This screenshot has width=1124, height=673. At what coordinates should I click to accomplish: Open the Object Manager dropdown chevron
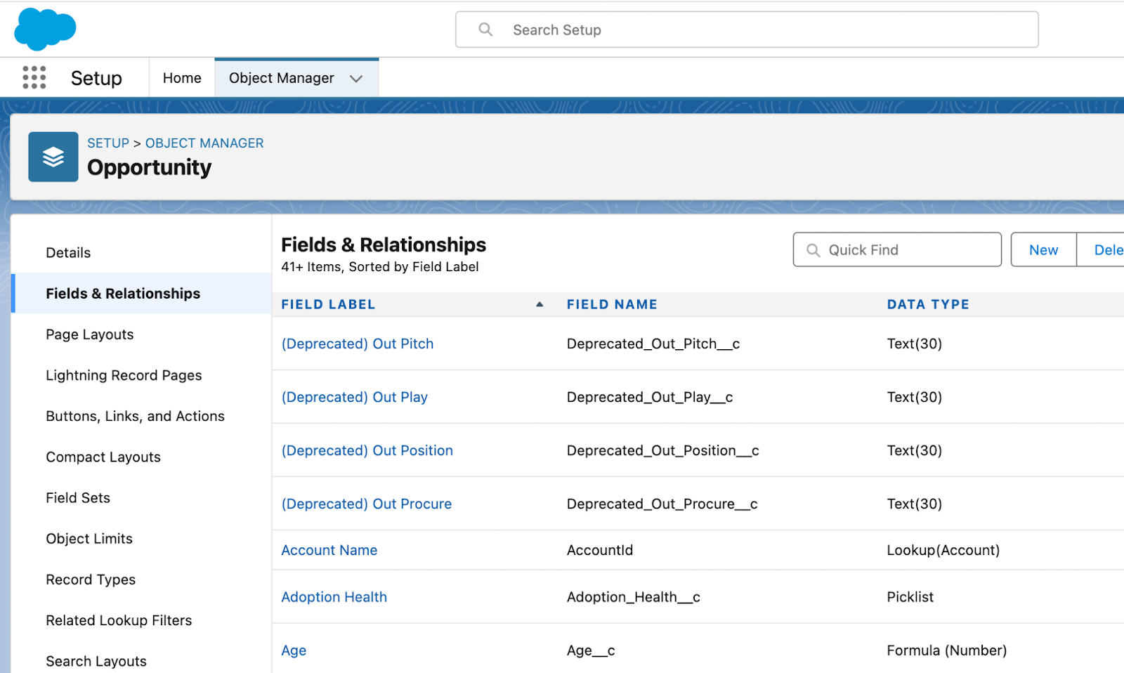[x=356, y=78]
